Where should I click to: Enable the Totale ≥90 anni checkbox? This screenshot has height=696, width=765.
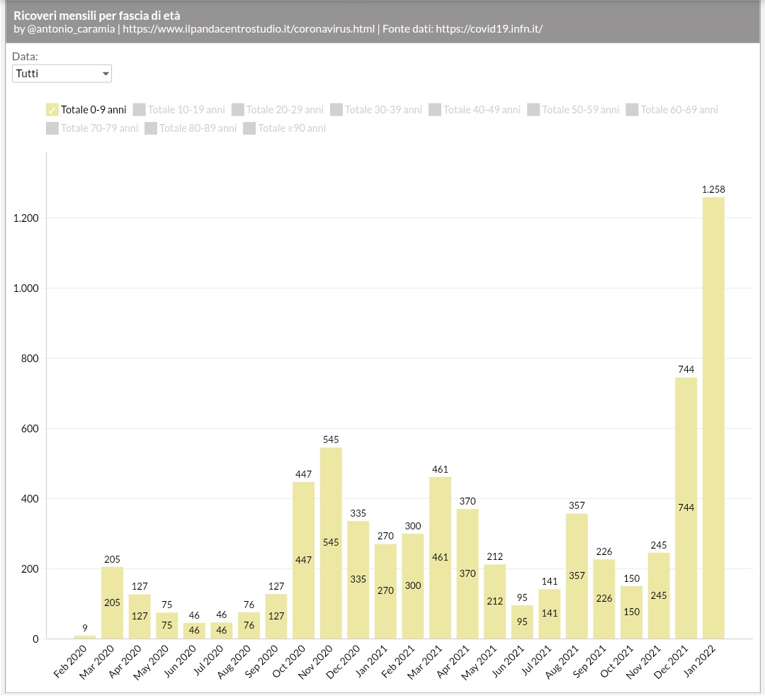tap(249, 128)
